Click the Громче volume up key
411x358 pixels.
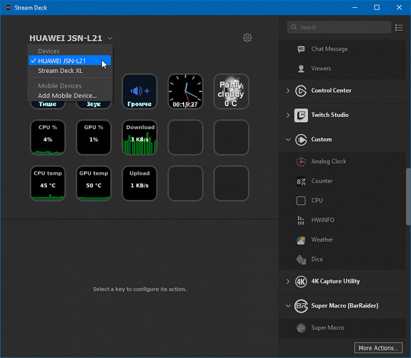pyautogui.click(x=139, y=91)
